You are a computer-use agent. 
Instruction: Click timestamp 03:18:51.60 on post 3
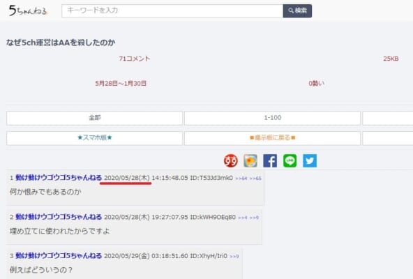(170, 256)
